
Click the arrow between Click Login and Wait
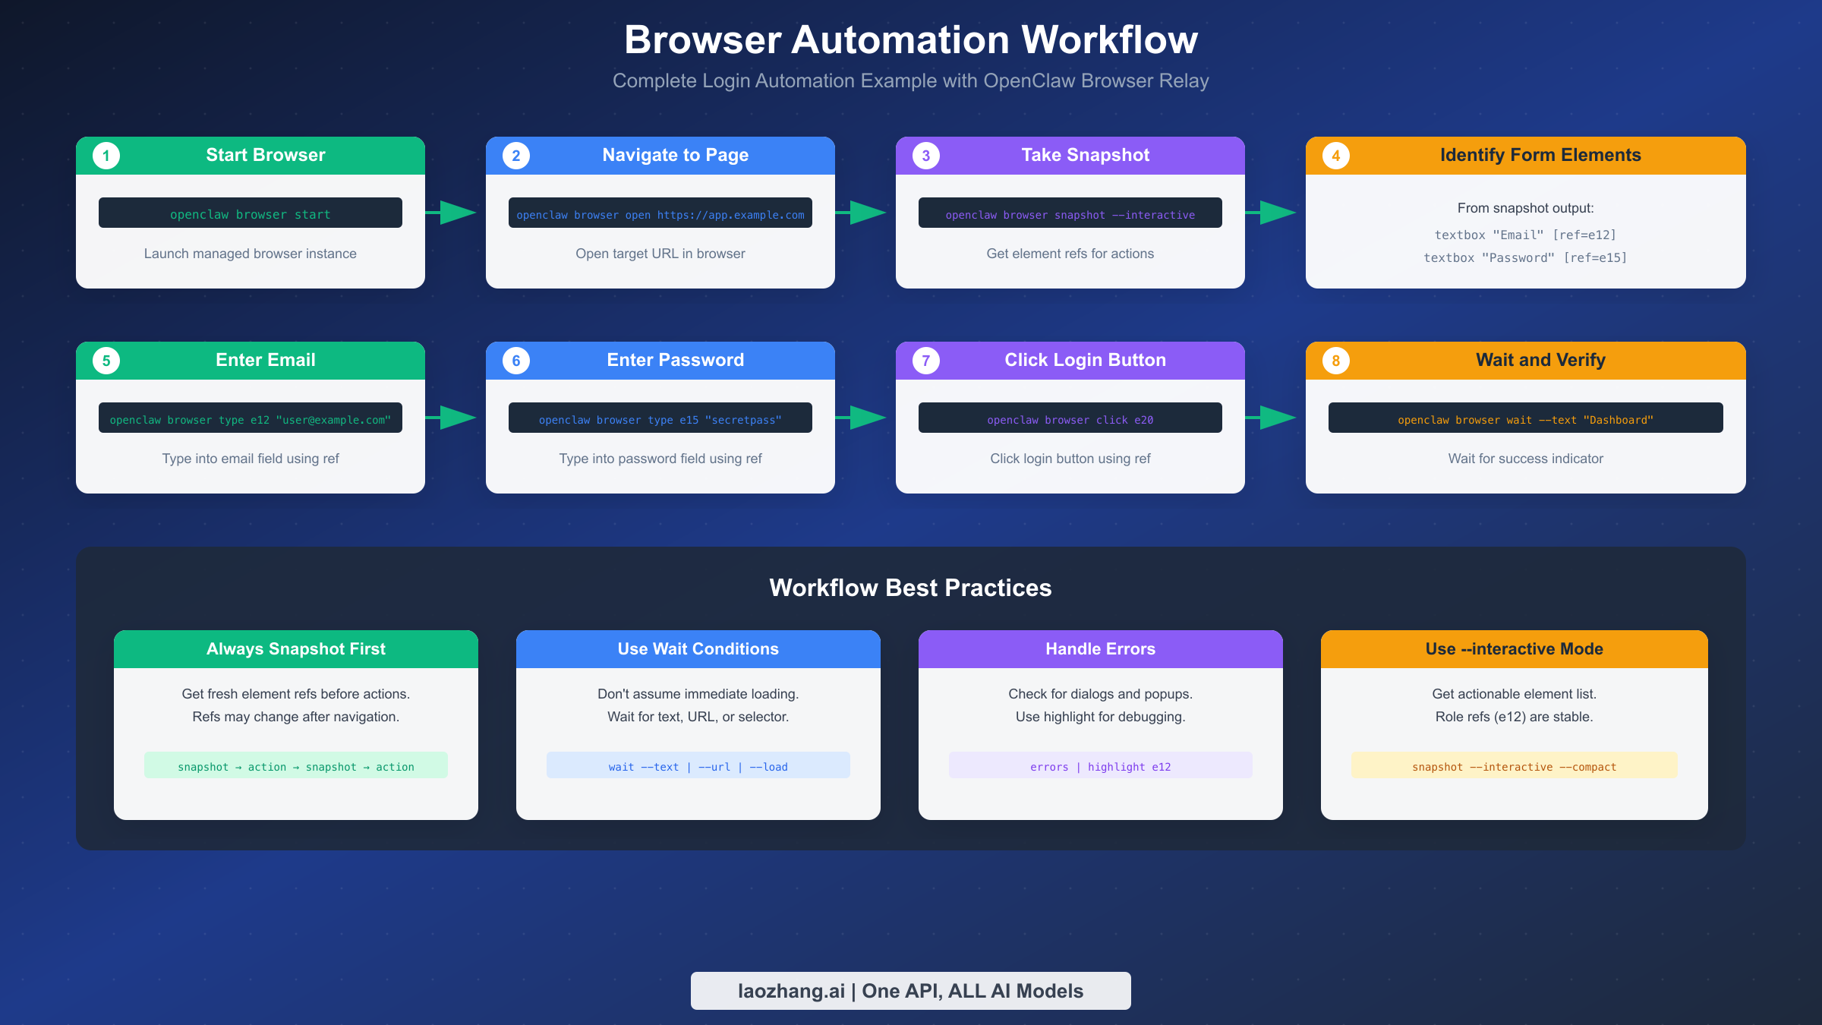[x=1275, y=418]
